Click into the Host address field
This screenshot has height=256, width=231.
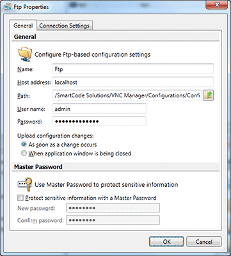point(133,83)
